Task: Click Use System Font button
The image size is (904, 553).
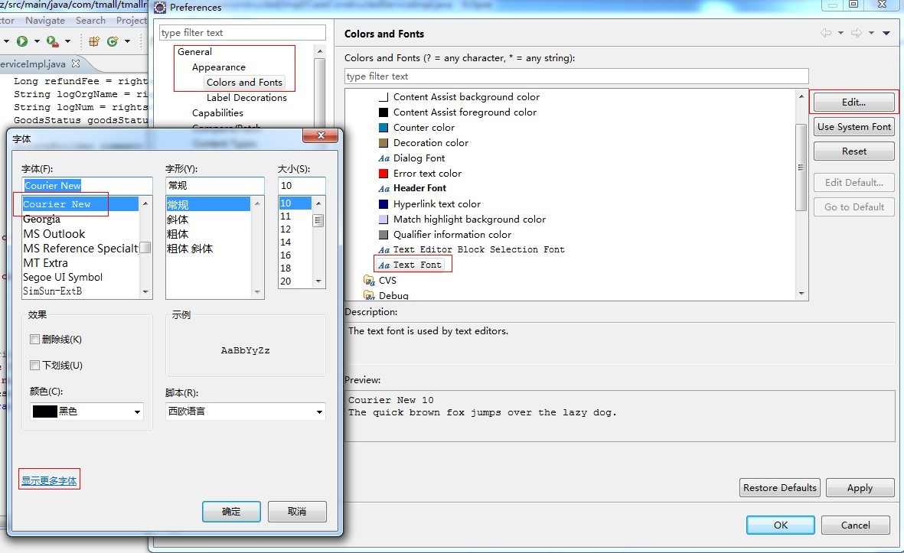Action: [x=853, y=127]
